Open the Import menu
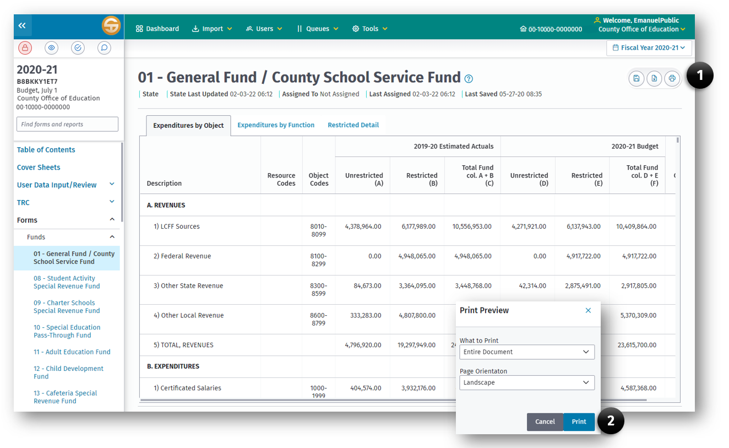This screenshot has height=448, width=729. [212, 29]
